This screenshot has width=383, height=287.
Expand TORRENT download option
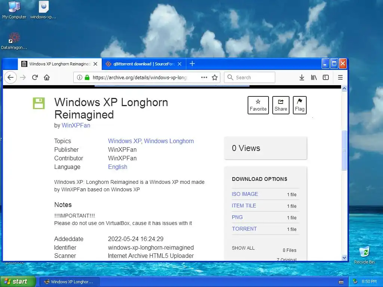(244, 229)
